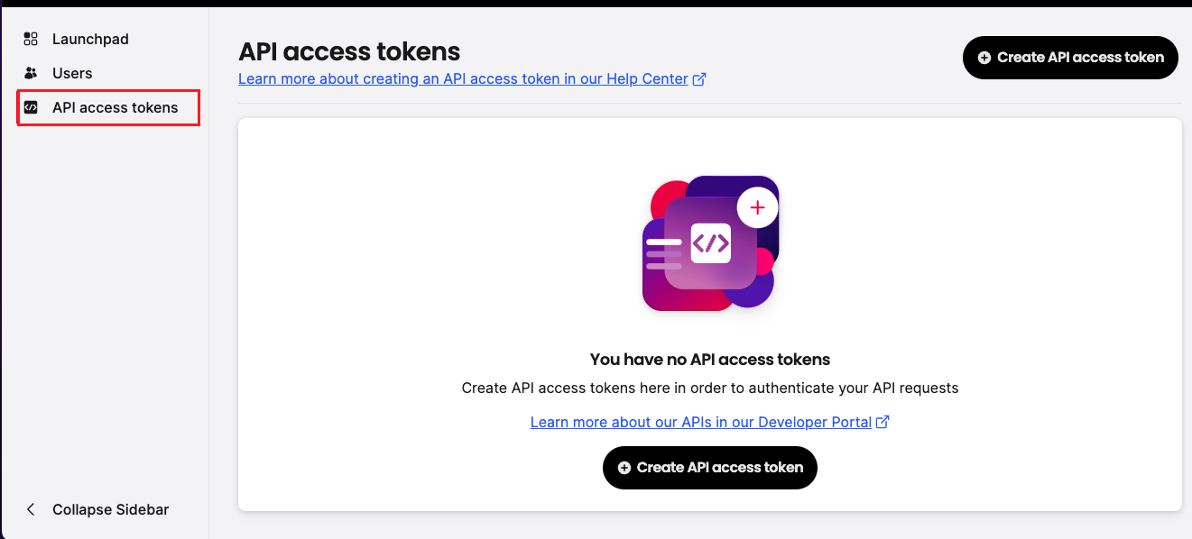Open the Help Center learn more link

pos(463,79)
